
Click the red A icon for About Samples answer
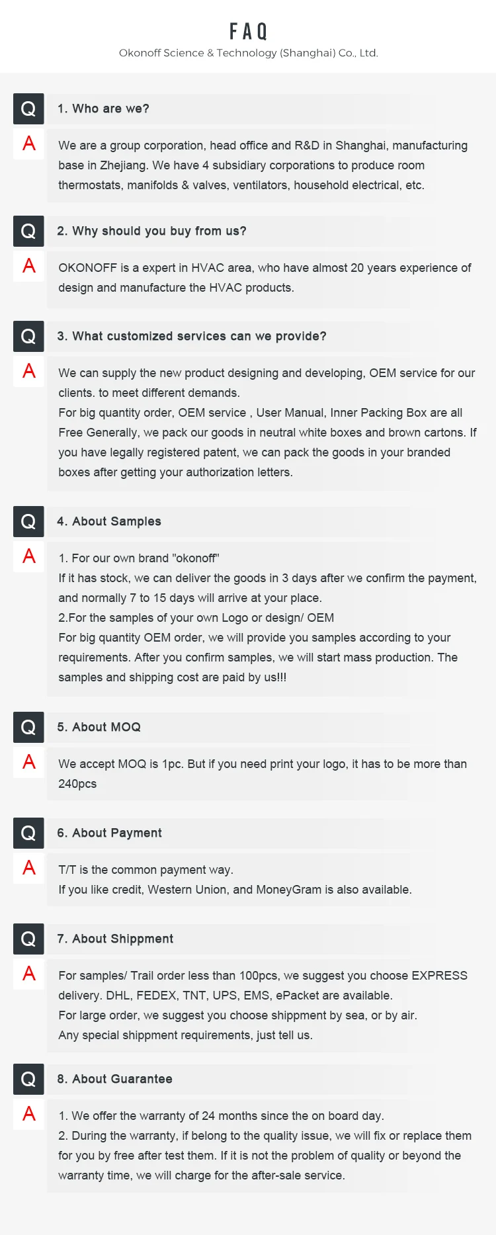(28, 556)
